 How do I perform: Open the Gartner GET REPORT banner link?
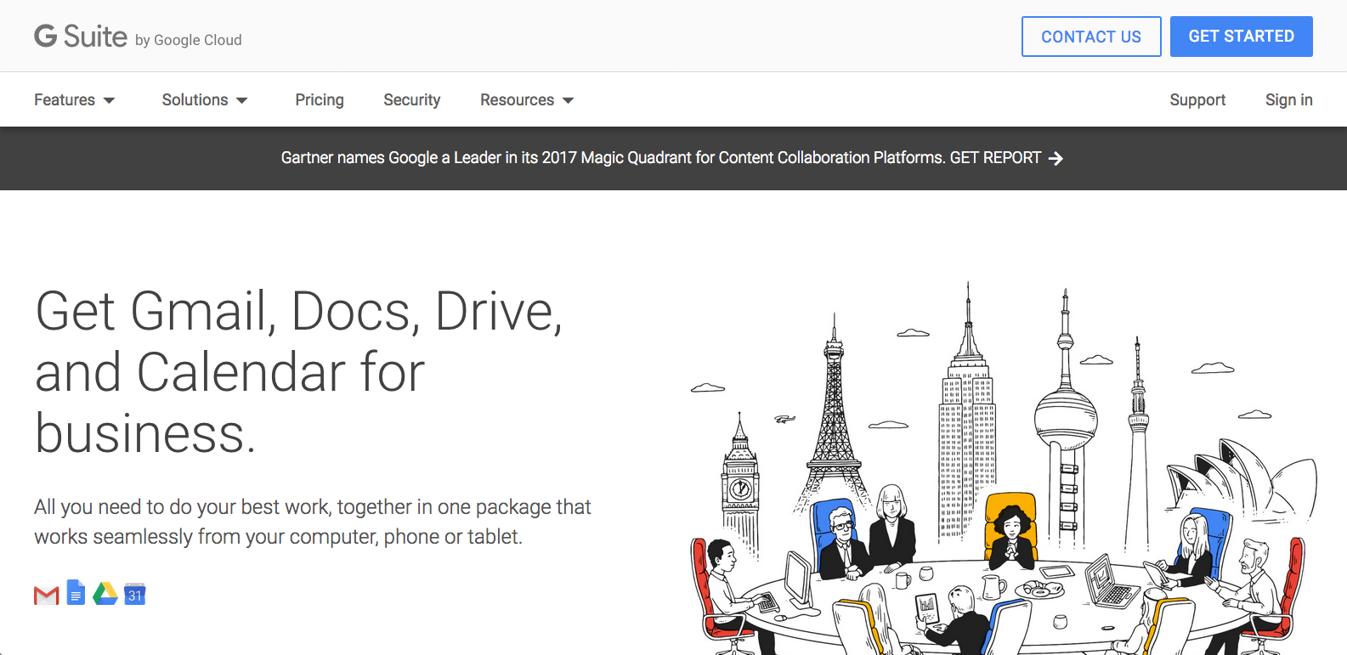[672, 158]
